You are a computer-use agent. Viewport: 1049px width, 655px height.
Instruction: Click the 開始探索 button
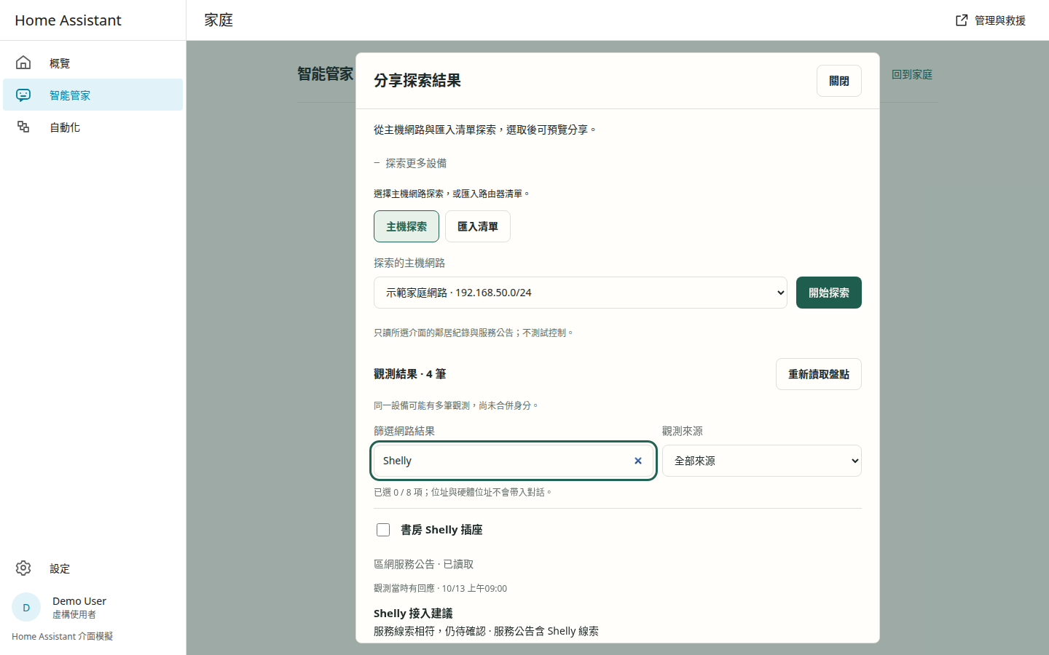829,293
